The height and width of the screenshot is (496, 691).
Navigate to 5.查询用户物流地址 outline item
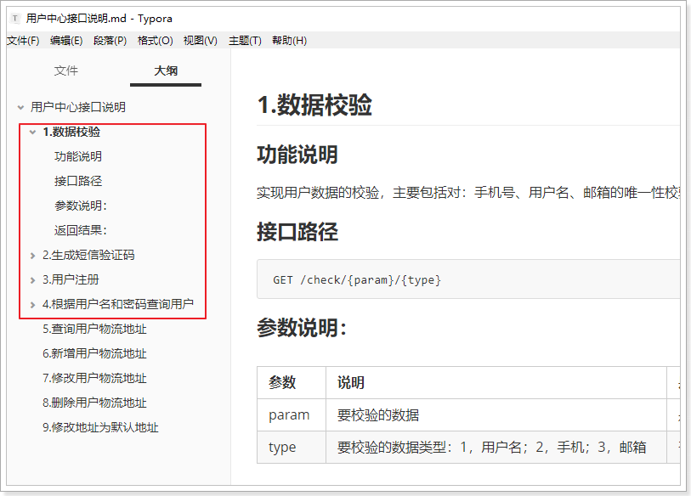pyautogui.click(x=94, y=329)
